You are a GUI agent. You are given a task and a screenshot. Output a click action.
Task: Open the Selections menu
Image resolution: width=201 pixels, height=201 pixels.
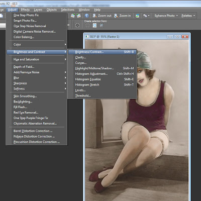[x=68, y=10]
